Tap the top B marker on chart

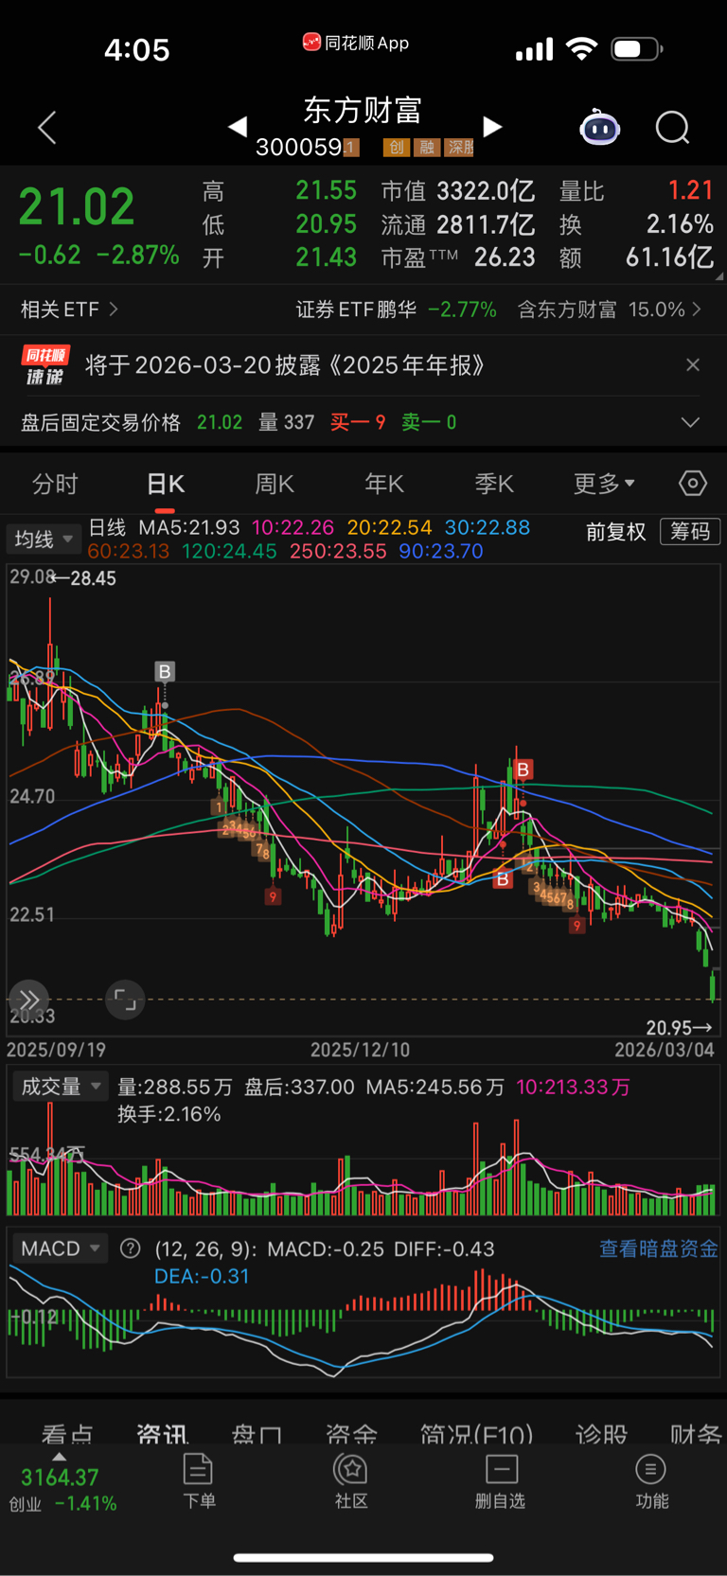tap(165, 672)
